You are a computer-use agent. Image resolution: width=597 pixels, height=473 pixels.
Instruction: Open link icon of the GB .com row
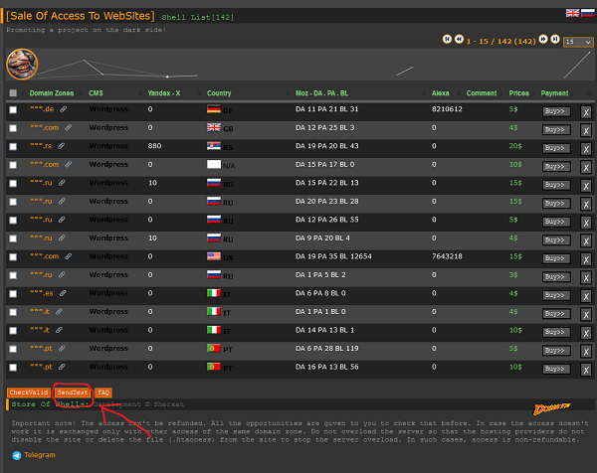(x=68, y=127)
